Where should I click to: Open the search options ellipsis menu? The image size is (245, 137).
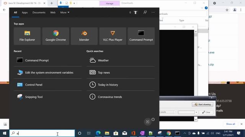[x=153, y=13]
